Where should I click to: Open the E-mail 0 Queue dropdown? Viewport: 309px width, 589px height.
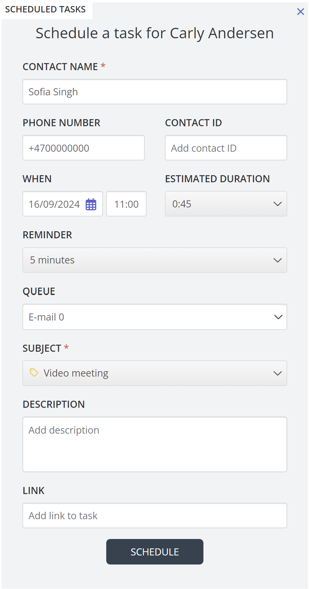[x=147, y=317]
